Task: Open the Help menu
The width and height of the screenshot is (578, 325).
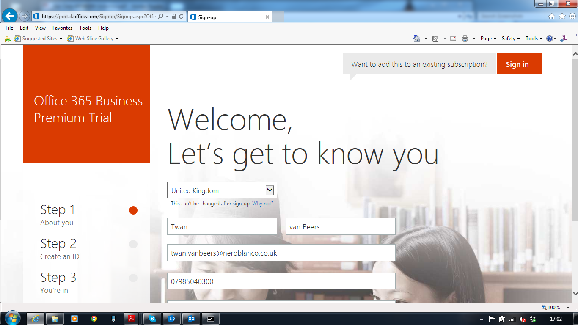Action: 103,28
